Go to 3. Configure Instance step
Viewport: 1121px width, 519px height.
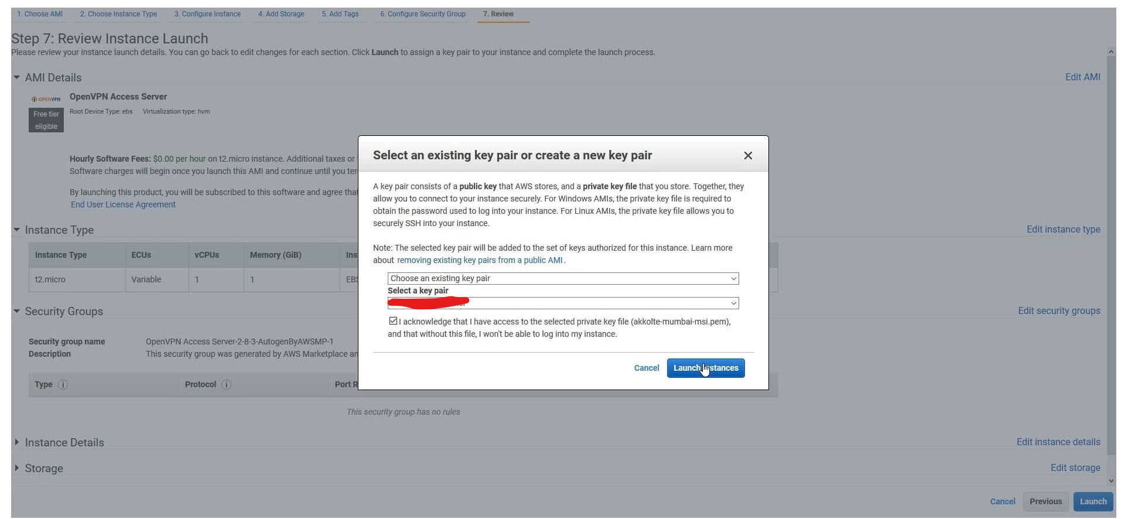tap(207, 14)
